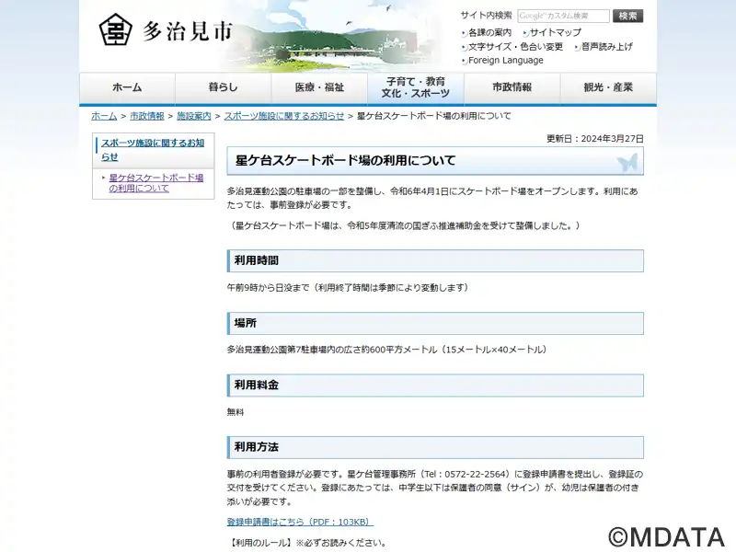The width and height of the screenshot is (736, 552).
Task: Select the 市政情報 navigation tab
Action: coord(512,87)
